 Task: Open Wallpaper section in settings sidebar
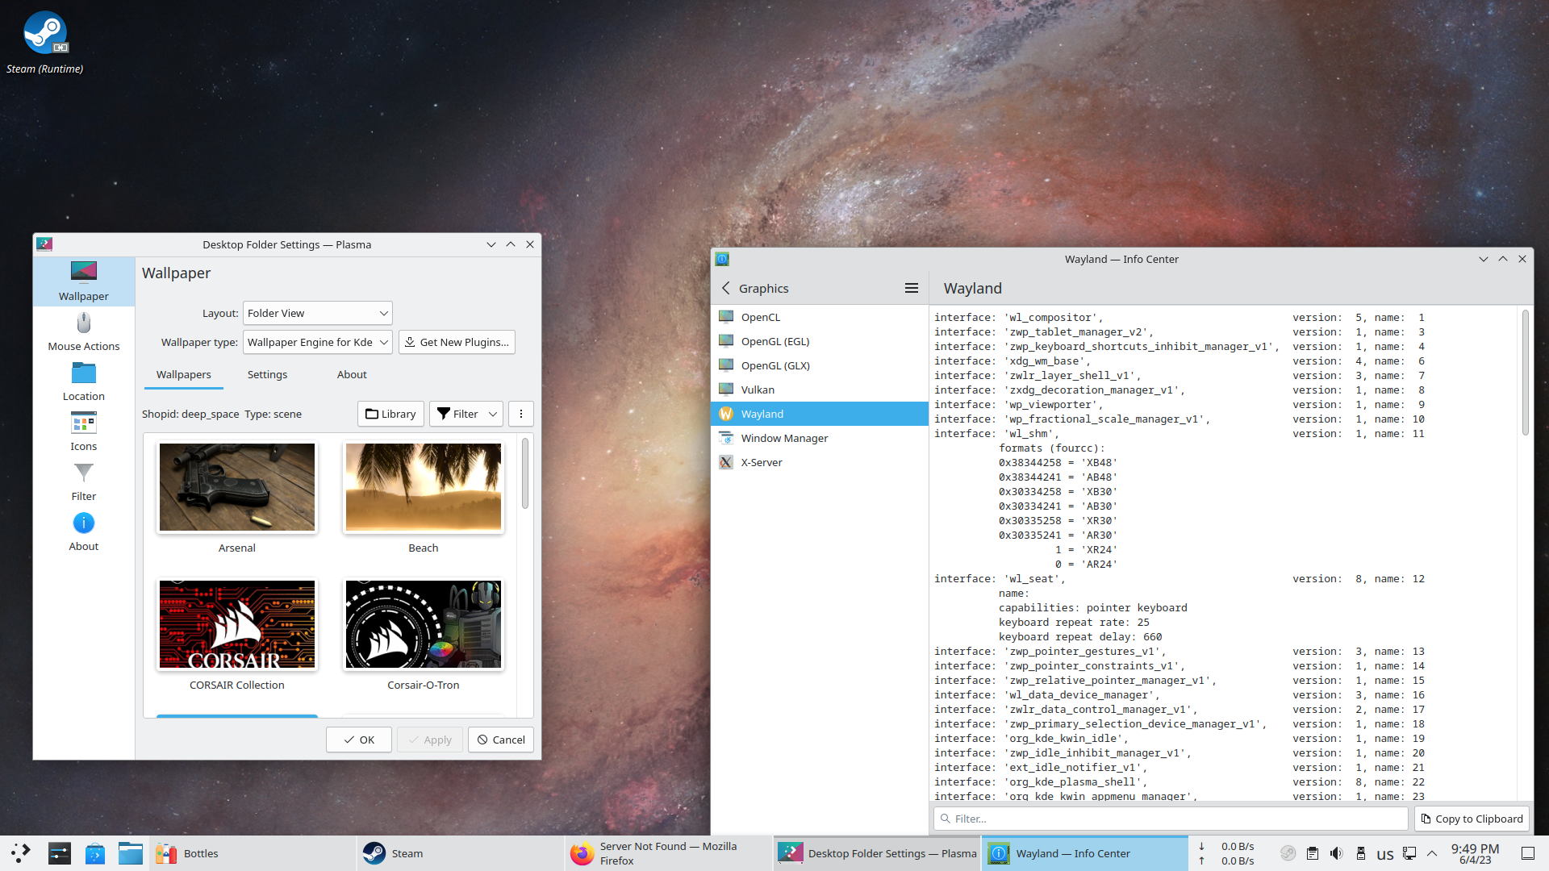(83, 281)
